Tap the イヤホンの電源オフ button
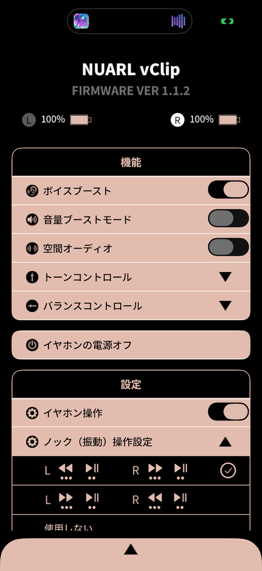262x571 pixels. tap(131, 345)
